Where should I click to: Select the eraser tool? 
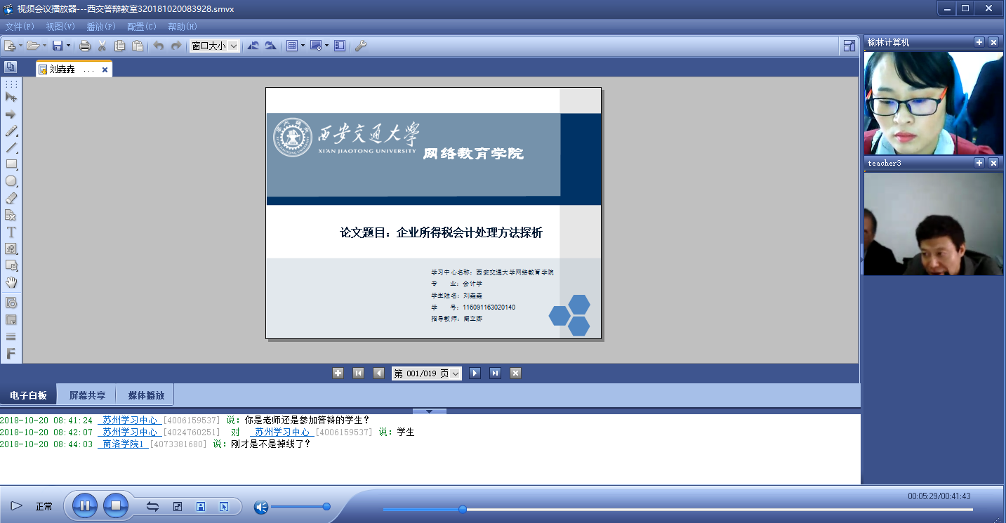(11, 198)
